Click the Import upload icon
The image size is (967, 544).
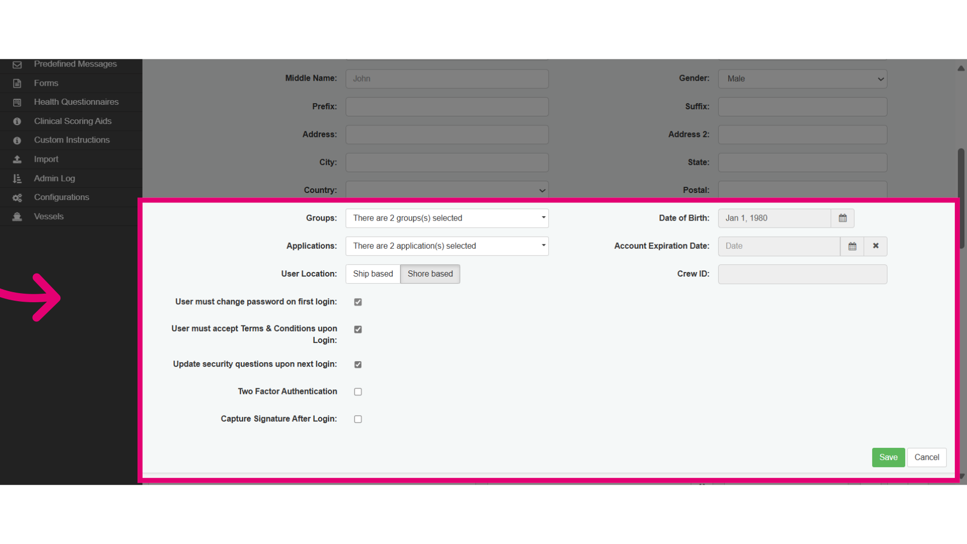pyautogui.click(x=17, y=159)
